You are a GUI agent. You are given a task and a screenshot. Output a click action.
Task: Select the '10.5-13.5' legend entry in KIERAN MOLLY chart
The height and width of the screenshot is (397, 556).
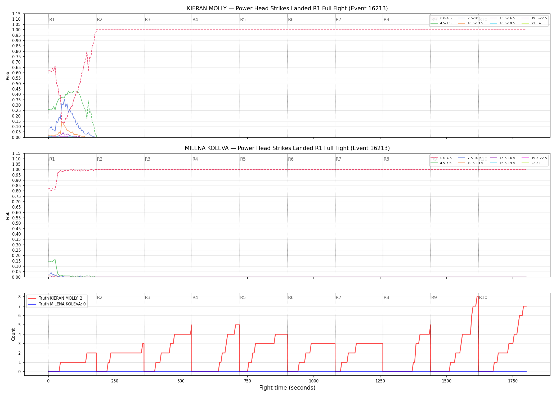[471, 23]
